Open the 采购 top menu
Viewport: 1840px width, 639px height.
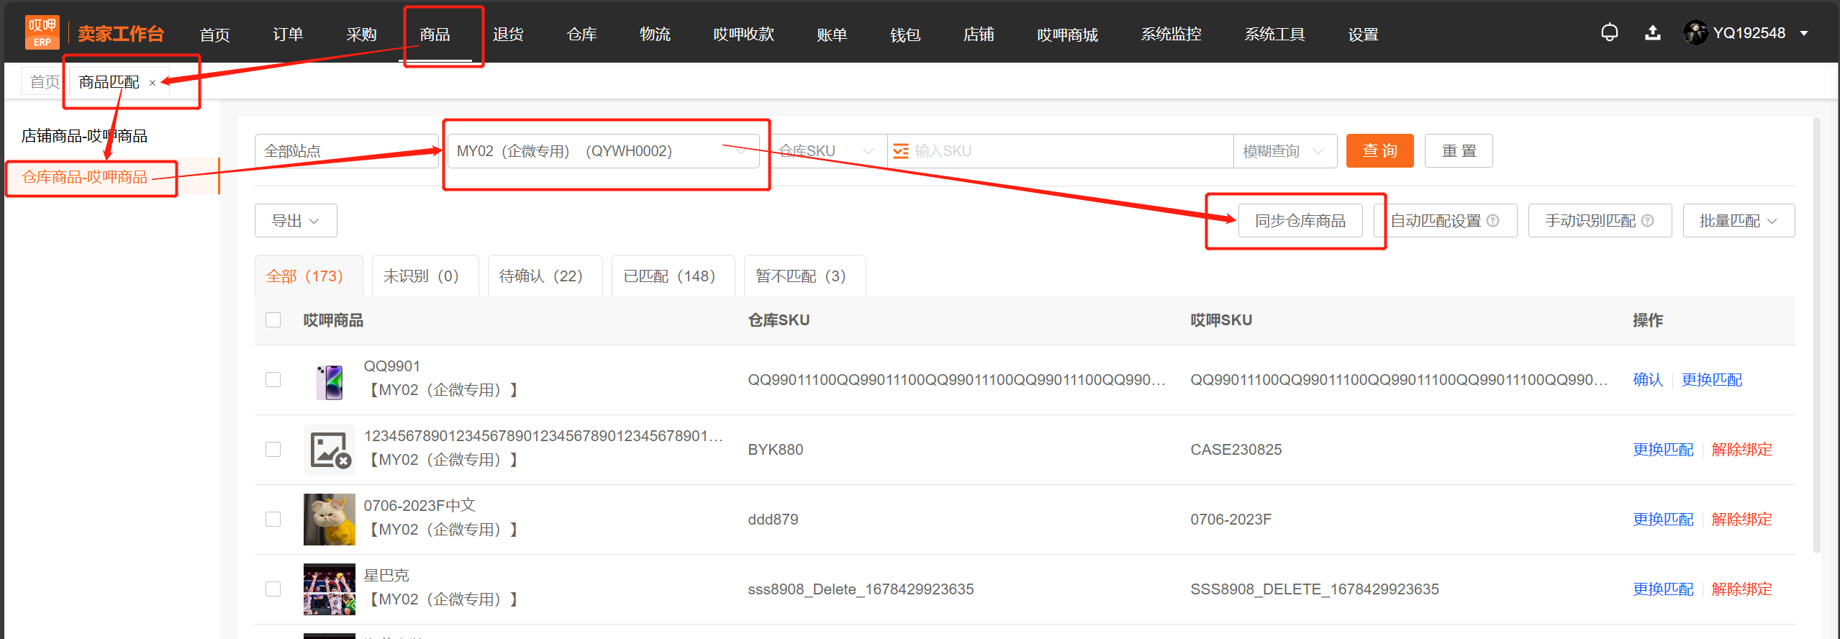coord(361,35)
